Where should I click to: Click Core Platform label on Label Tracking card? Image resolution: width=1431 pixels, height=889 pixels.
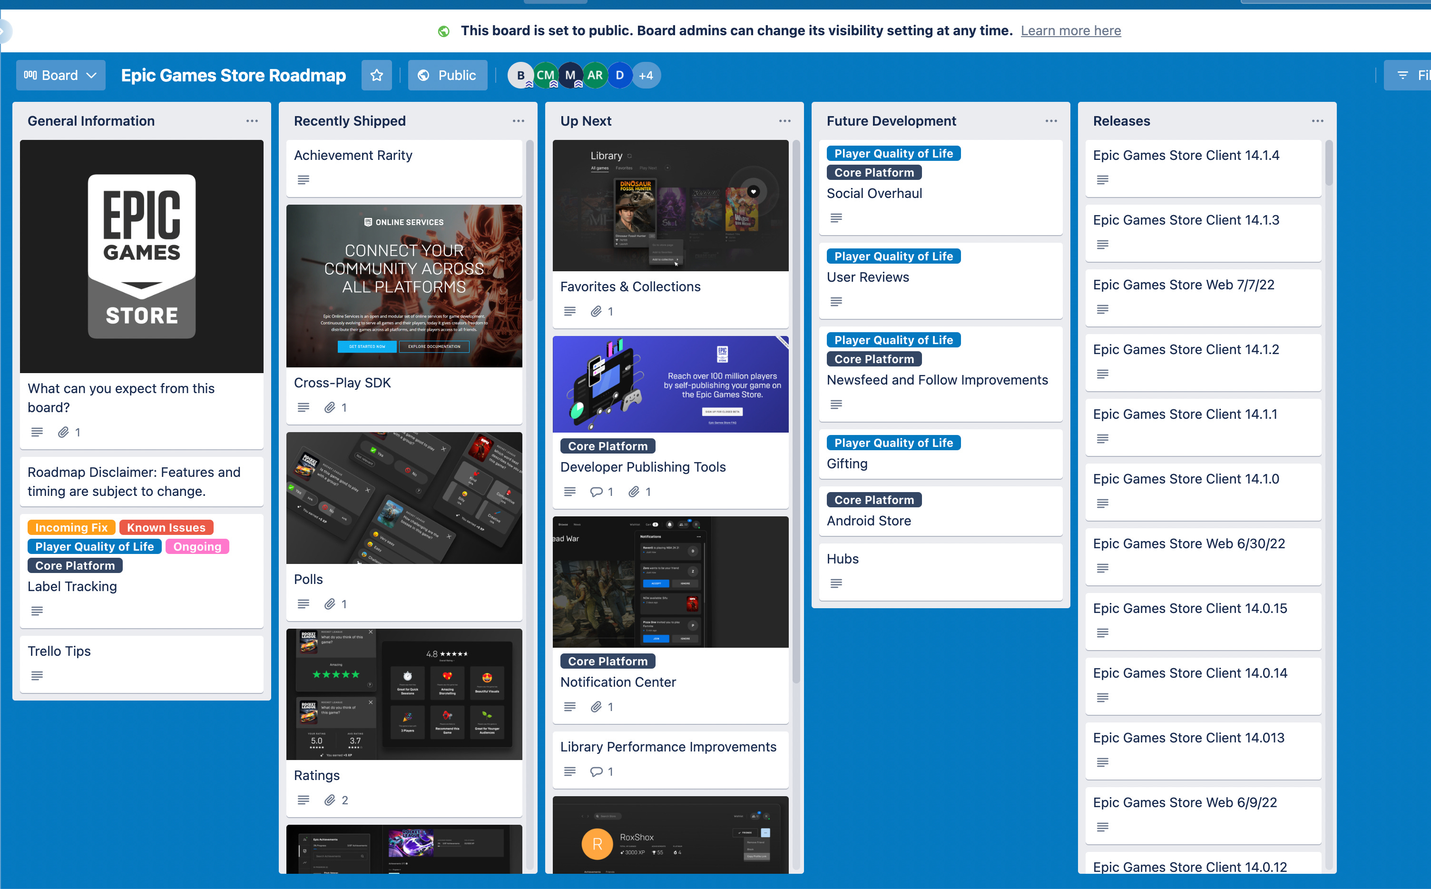coord(75,565)
